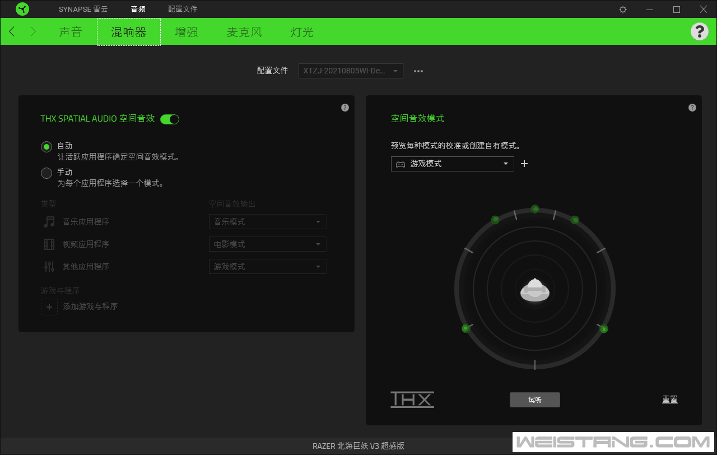Viewport: 717px width, 455px height.
Task: Click 让活跃应用程序确定空间音效模式 description
Action: click(x=118, y=157)
